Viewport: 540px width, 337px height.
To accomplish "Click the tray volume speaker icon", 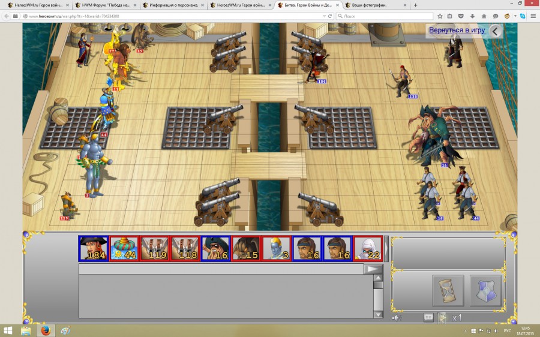I will pos(496,331).
